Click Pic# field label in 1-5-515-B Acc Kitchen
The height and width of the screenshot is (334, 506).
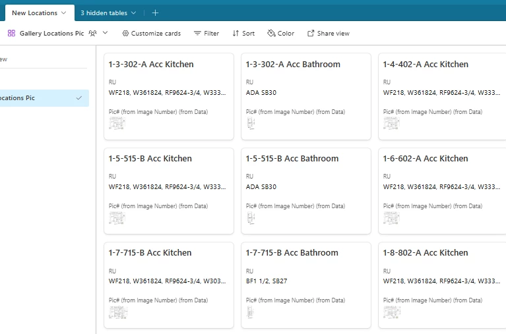point(158,206)
